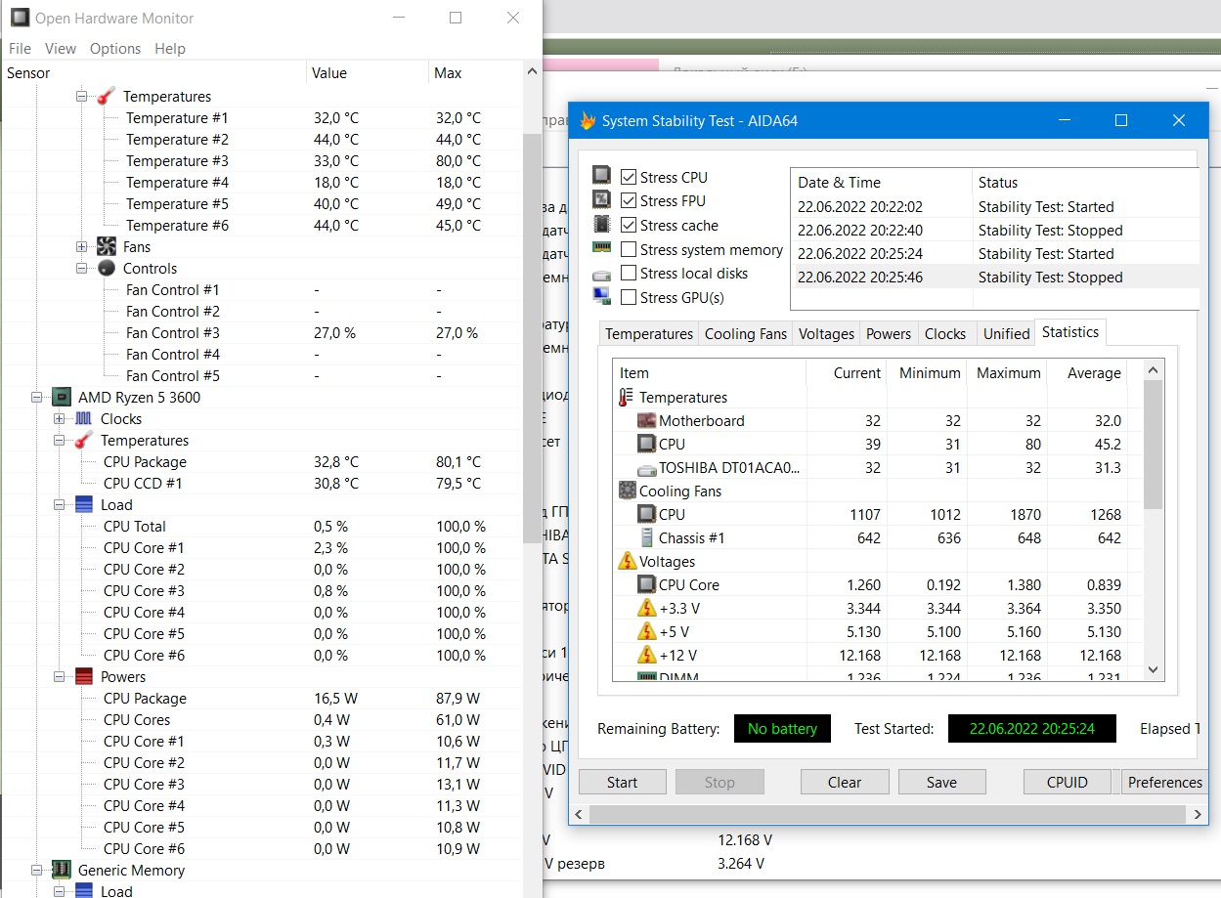
Task: Open AIDA64 Preferences
Action: tap(1164, 783)
